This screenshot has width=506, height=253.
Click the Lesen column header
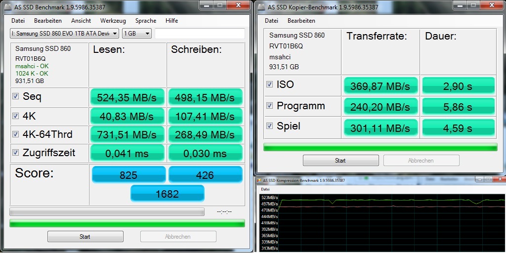pyautogui.click(x=109, y=50)
